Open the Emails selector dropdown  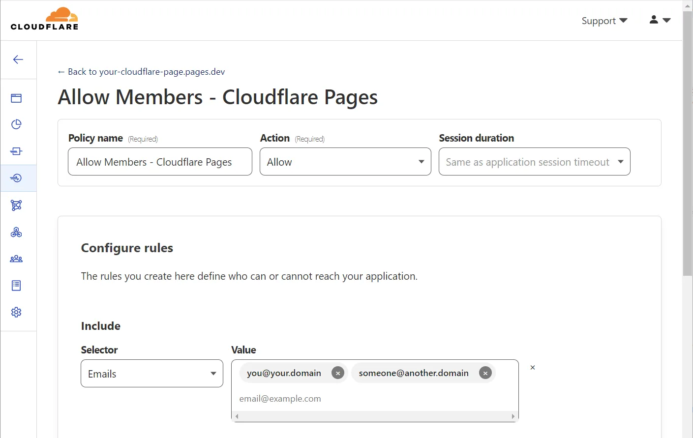click(151, 374)
